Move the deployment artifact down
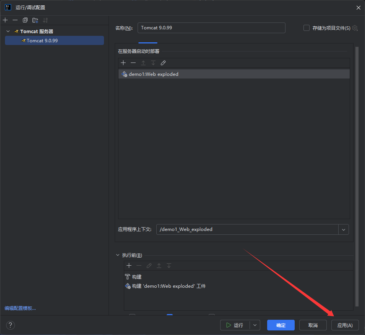365x335 pixels. (153, 63)
